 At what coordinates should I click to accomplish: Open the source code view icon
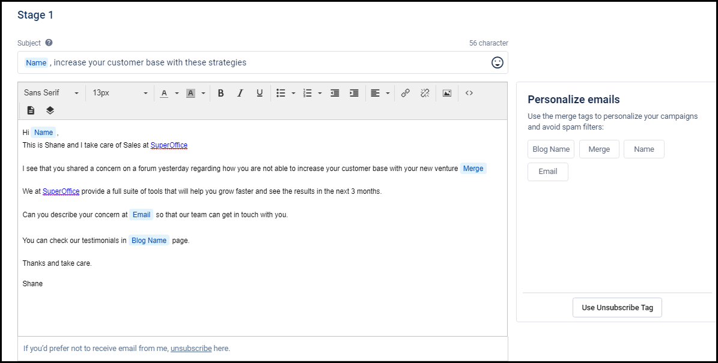(x=469, y=93)
